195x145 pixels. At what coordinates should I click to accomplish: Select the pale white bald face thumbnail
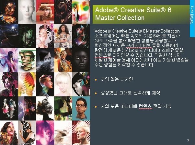[x=27, y=12]
